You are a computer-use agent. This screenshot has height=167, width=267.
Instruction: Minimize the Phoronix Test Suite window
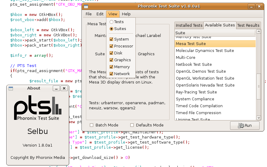(251, 7)
